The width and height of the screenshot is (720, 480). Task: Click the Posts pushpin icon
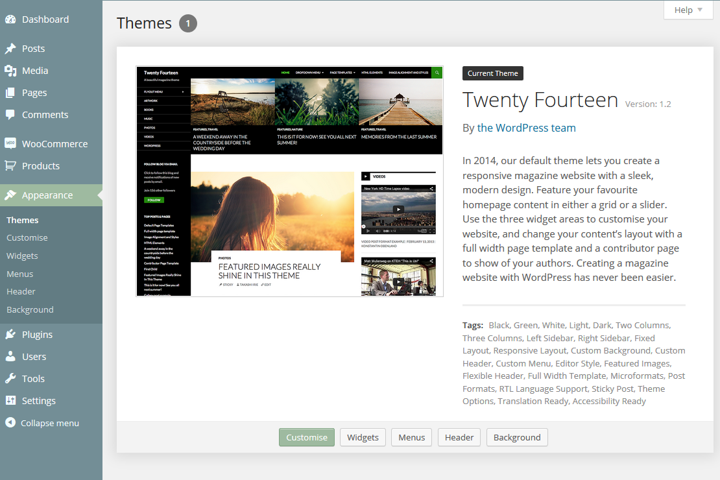click(x=10, y=48)
